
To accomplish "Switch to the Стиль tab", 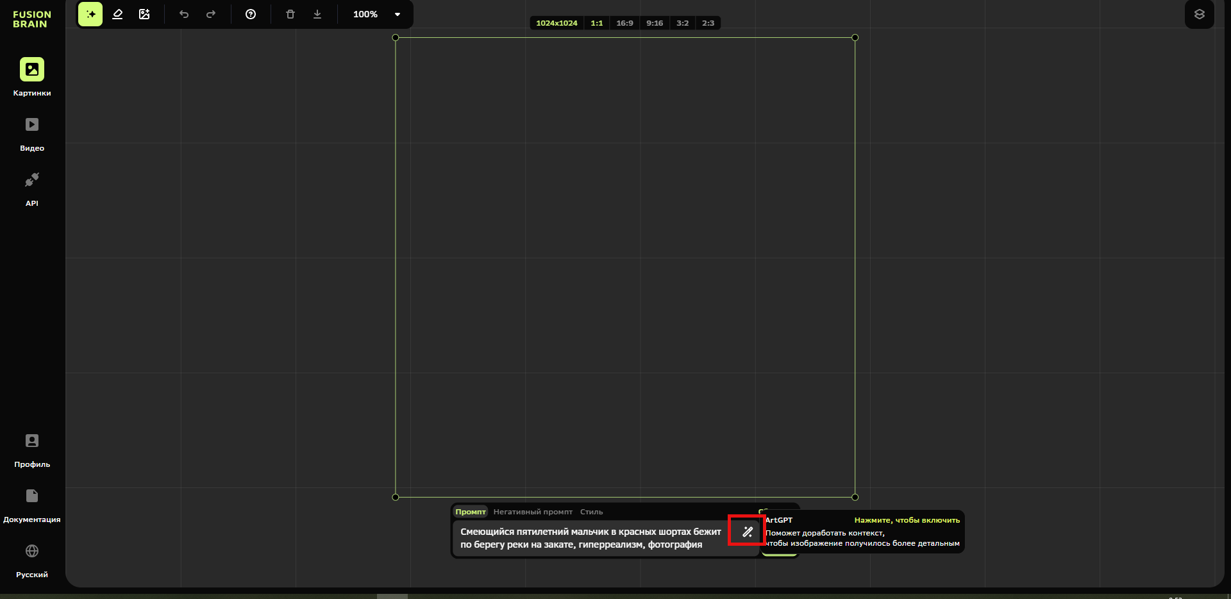I will [591, 512].
